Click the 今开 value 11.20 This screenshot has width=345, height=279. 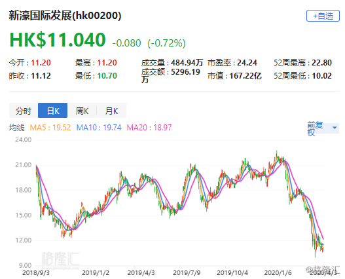[x=41, y=63]
